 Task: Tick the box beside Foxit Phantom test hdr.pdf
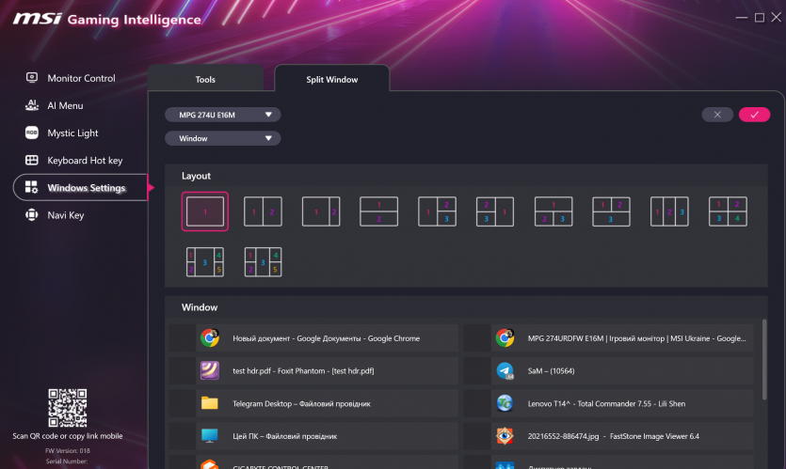coord(181,370)
